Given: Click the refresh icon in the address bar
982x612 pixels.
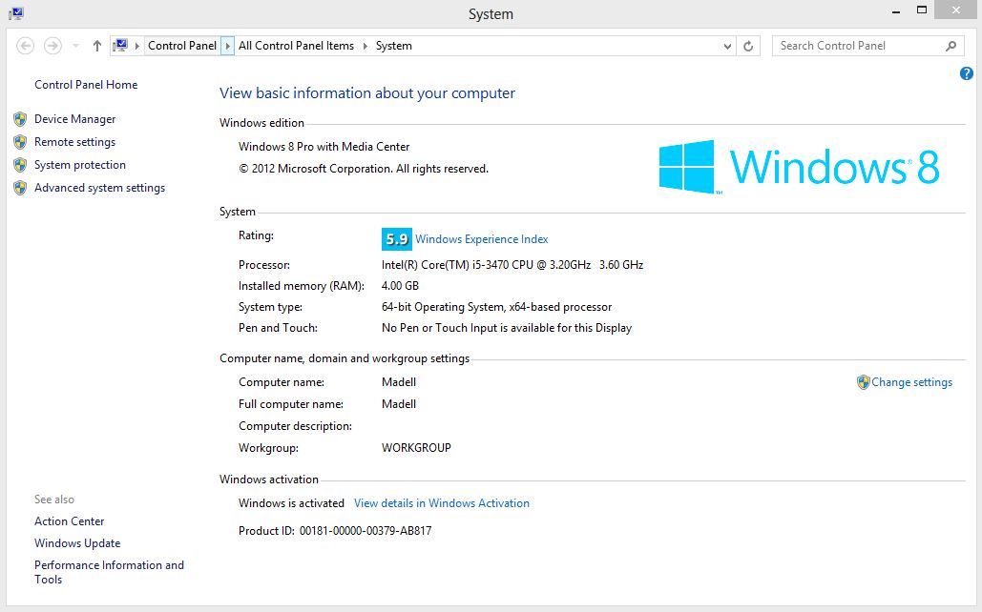Looking at the screenshot, I should click(x=746, y=45).
